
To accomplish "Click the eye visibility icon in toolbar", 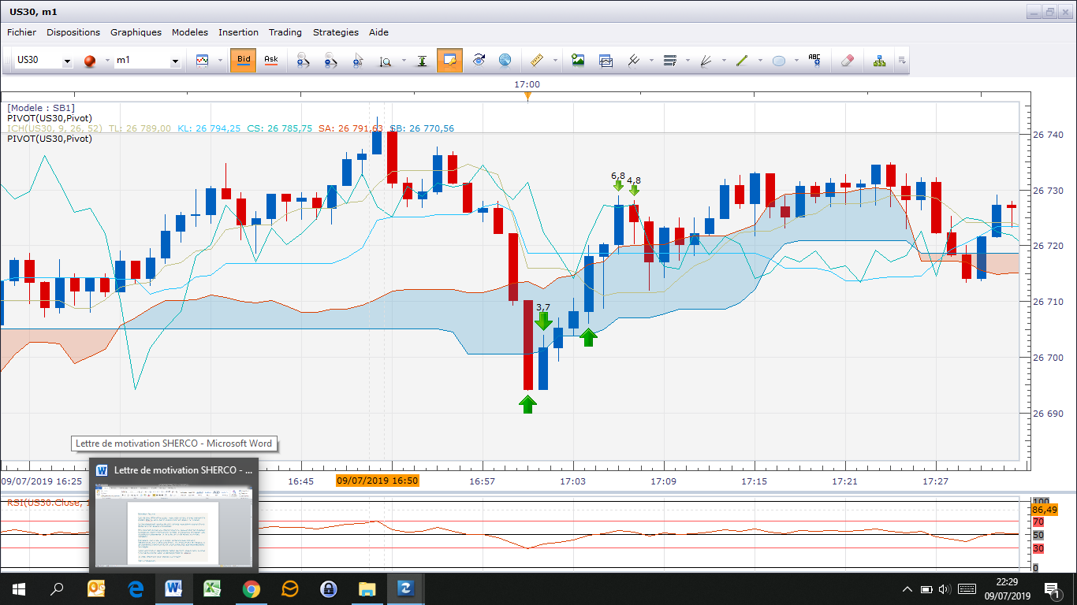I will 478,61.
